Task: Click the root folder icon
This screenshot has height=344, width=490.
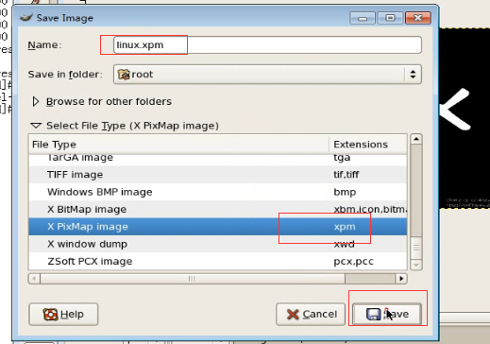Action: pyautogui.click(x=124, y=75)
